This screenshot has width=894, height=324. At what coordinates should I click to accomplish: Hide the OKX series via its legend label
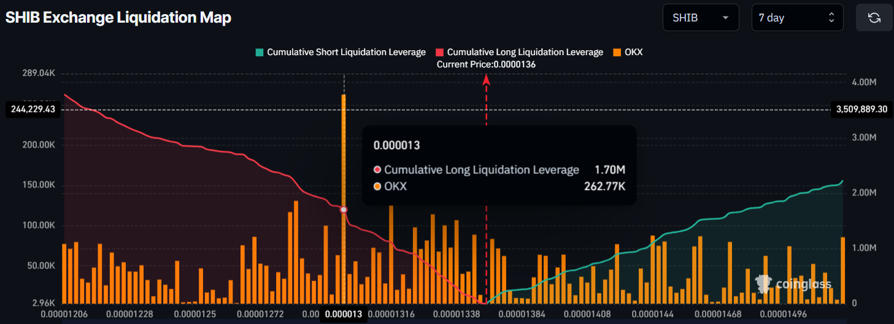pos(633,52)
